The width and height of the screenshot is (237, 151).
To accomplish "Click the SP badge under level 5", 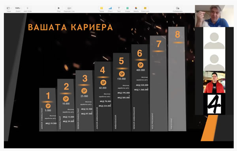I will tap(122, 74).
